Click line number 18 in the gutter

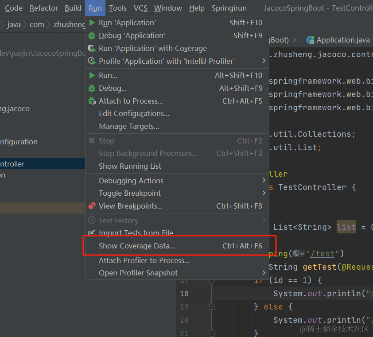[184, 294]
